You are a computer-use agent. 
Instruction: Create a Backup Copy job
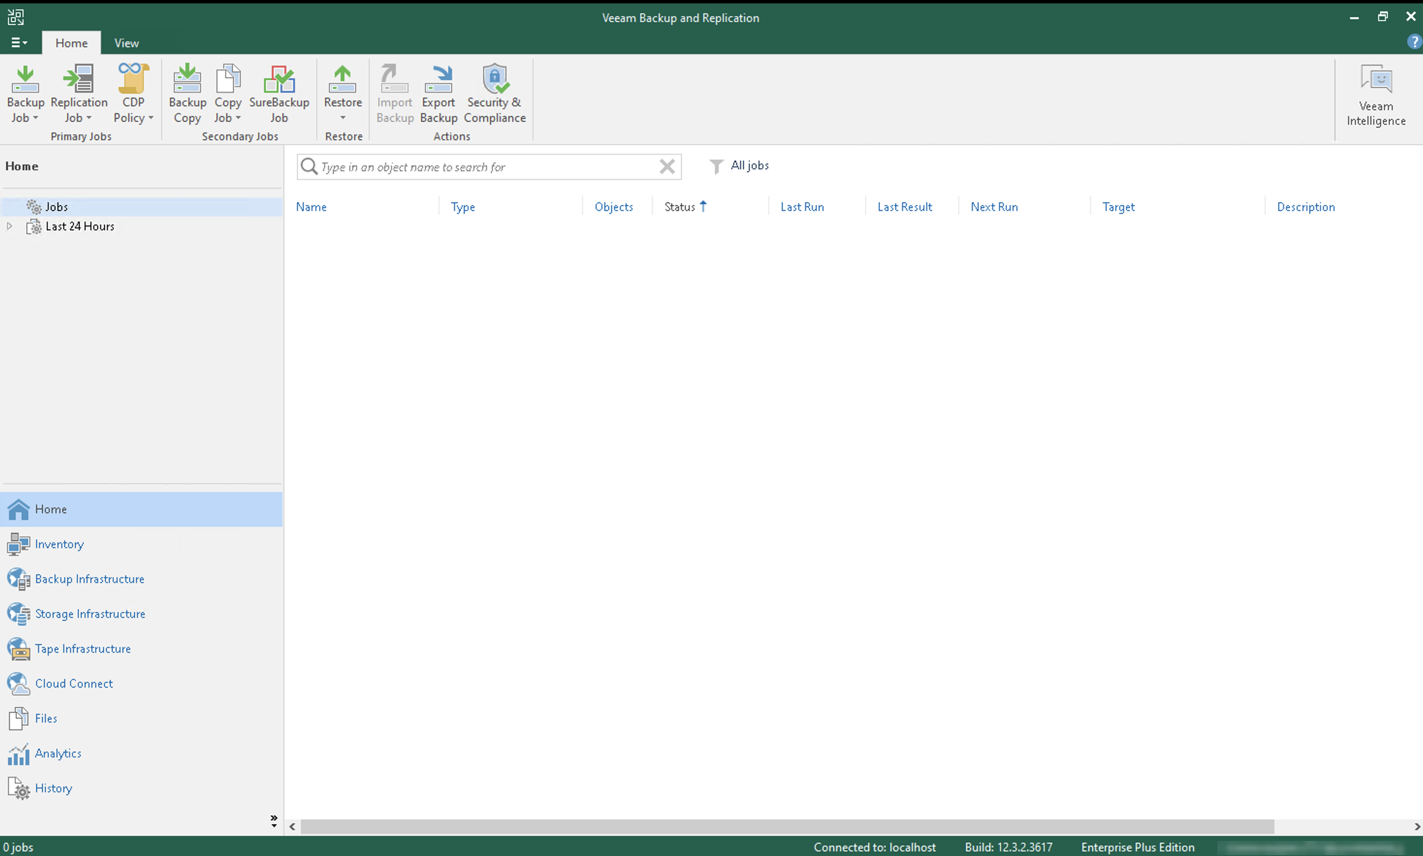pyautogui.click(x=188, y=94)
